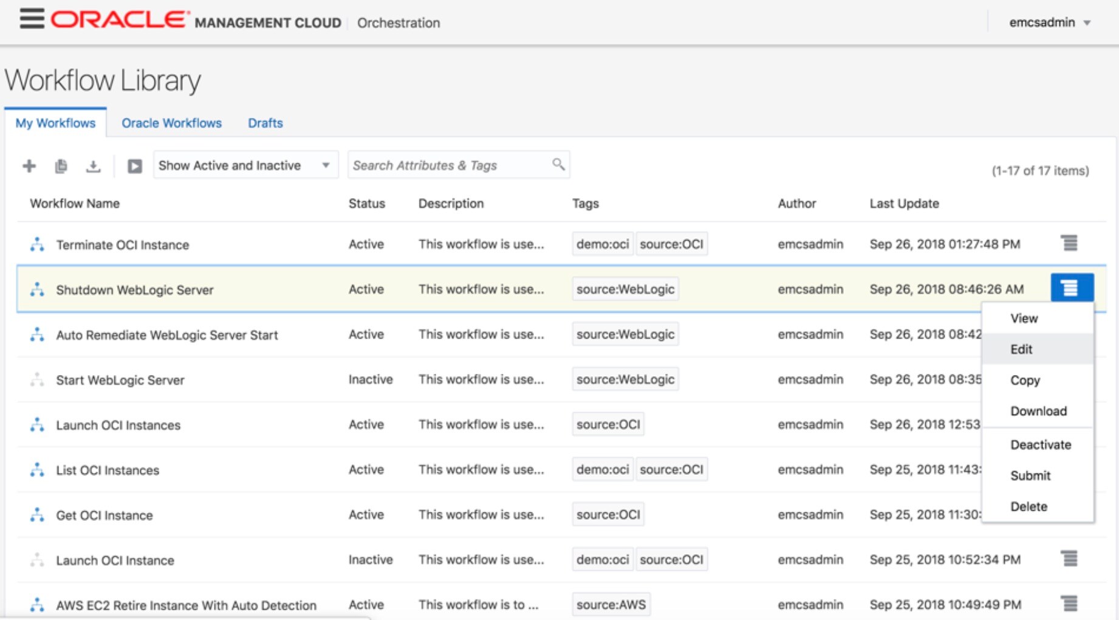1119x620 pixels.
Task: Click the Search Attributes & Tags field
Action: point(450,165)
